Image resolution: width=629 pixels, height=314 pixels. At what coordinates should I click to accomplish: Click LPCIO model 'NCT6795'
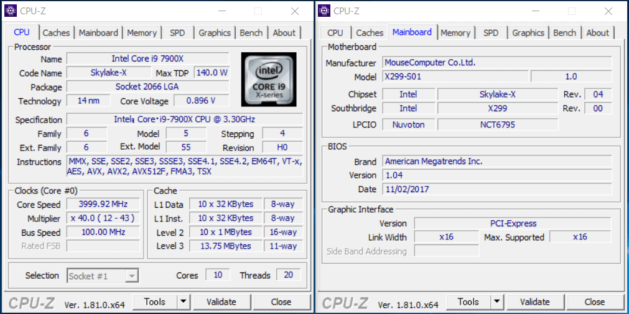point(498,124)
